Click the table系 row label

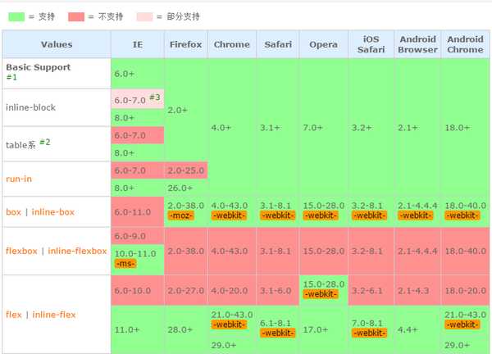(x=20, y=145)
